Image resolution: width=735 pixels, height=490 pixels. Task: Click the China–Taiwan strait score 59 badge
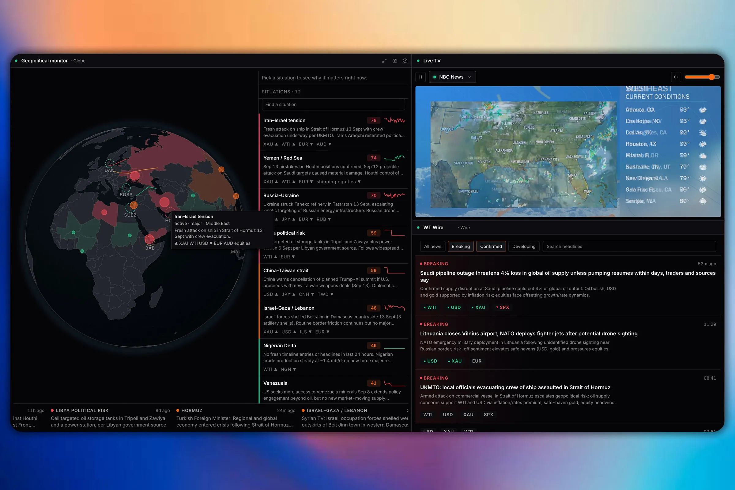[373, 270]
